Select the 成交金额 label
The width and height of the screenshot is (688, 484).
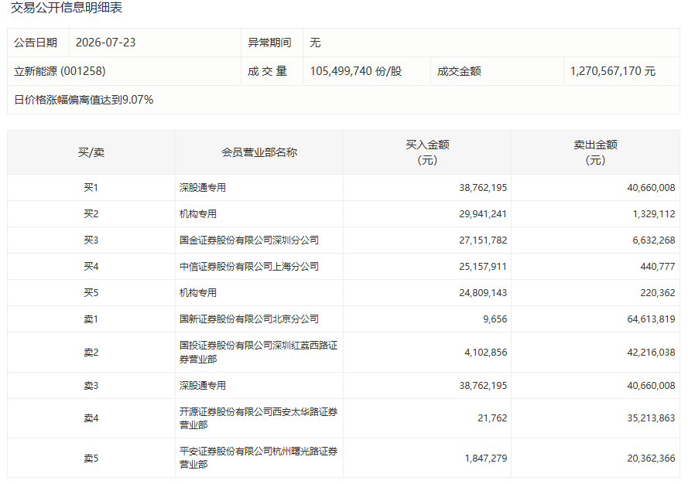point(459,71)
